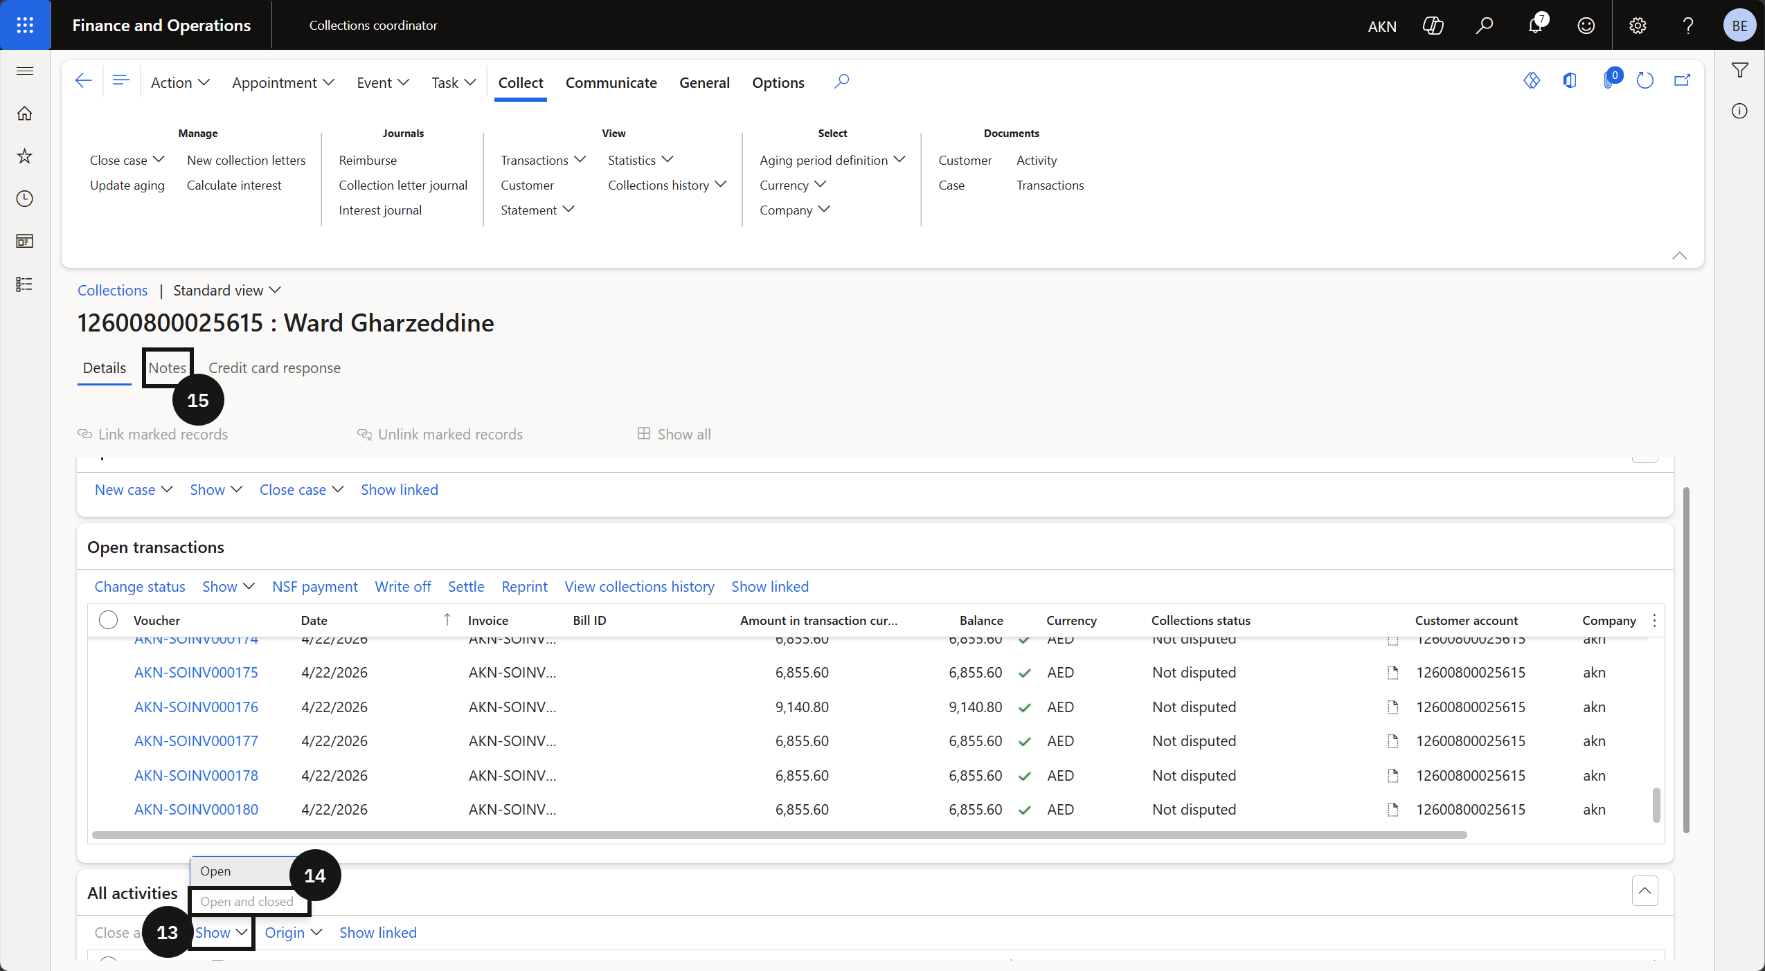Open Favorites star in the sidebar
Screen dimensions: 1765x971
click(x=25, y=156)
